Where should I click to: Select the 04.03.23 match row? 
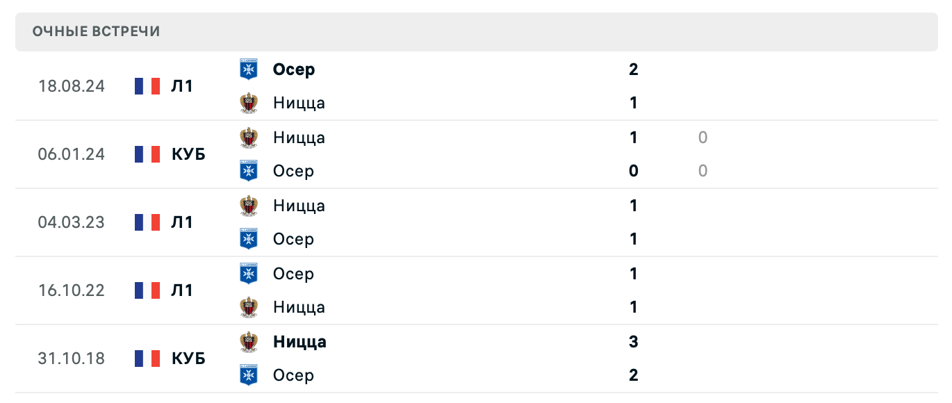476,222
